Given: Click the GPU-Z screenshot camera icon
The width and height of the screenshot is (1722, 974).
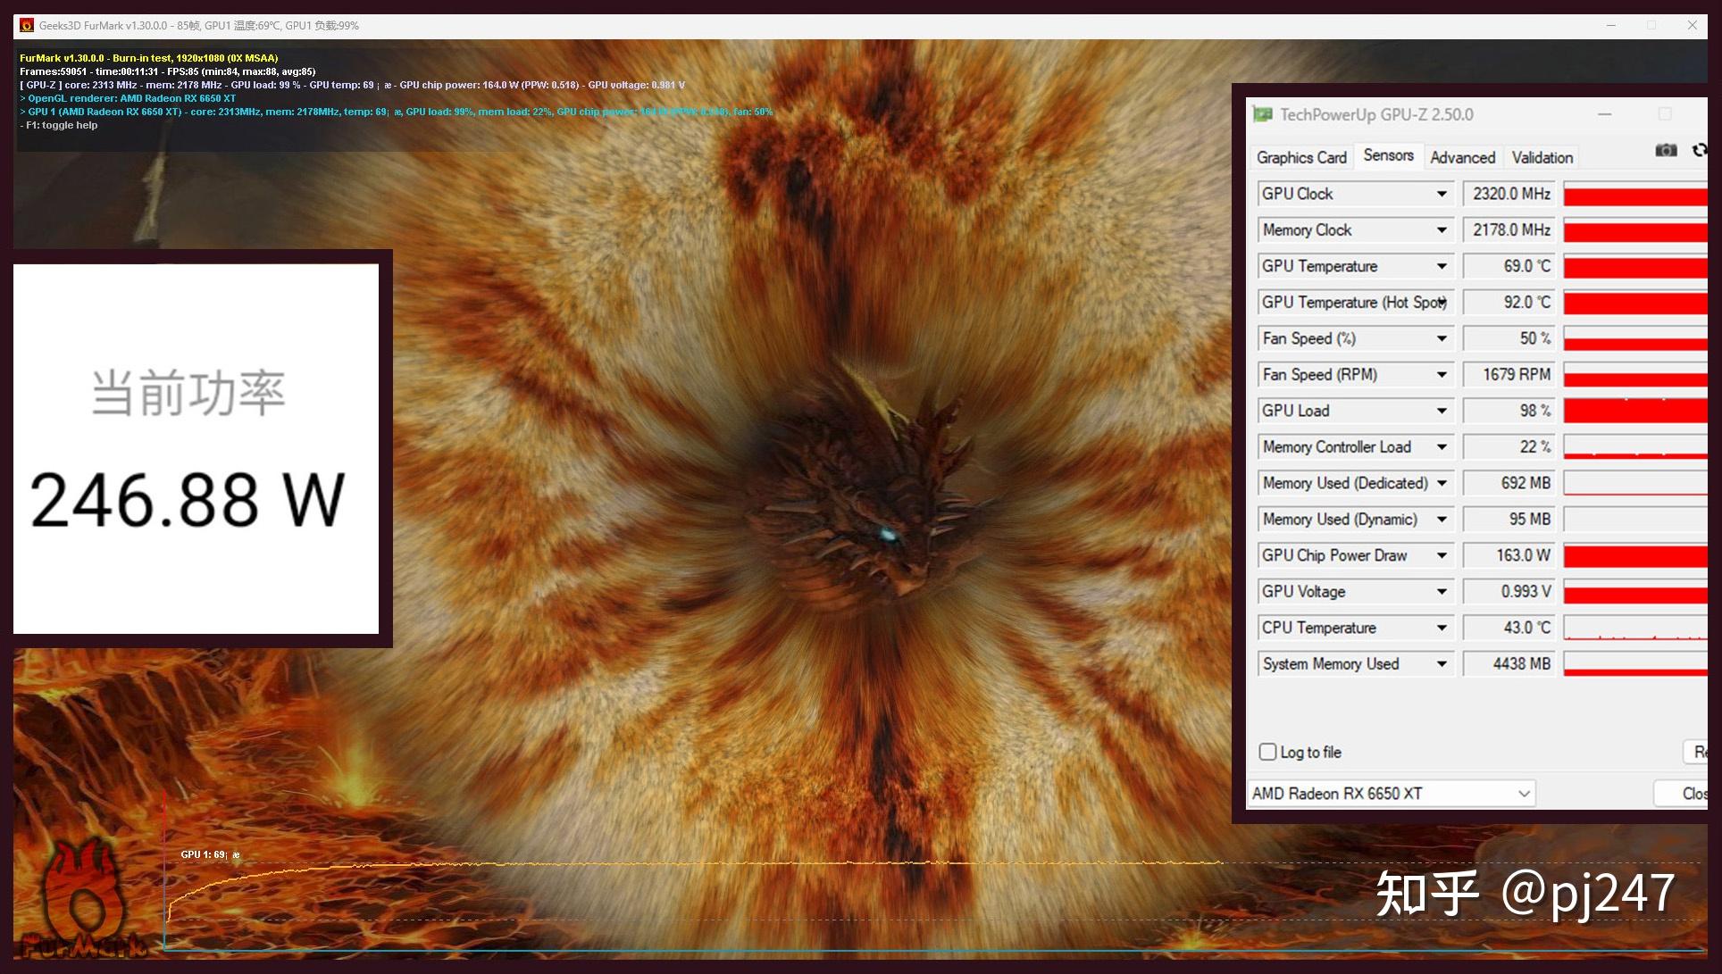Looking at the screenshot, I should click(x=1666, y=150).
